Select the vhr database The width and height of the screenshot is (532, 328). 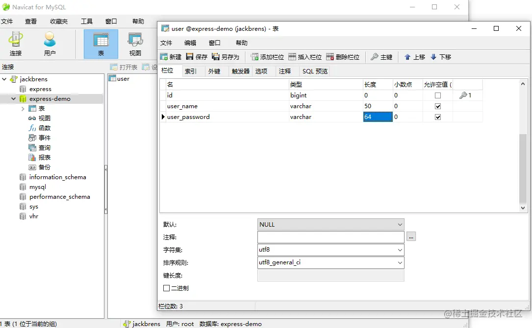pyautogui.click(x=34, y=216)
